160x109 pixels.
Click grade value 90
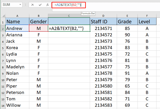pos(127,35)
